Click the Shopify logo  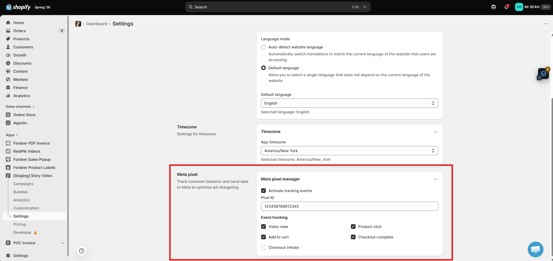[x=18, y=7]
